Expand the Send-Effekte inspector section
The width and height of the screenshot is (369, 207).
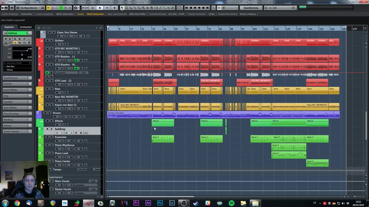(x=17, y=108)
